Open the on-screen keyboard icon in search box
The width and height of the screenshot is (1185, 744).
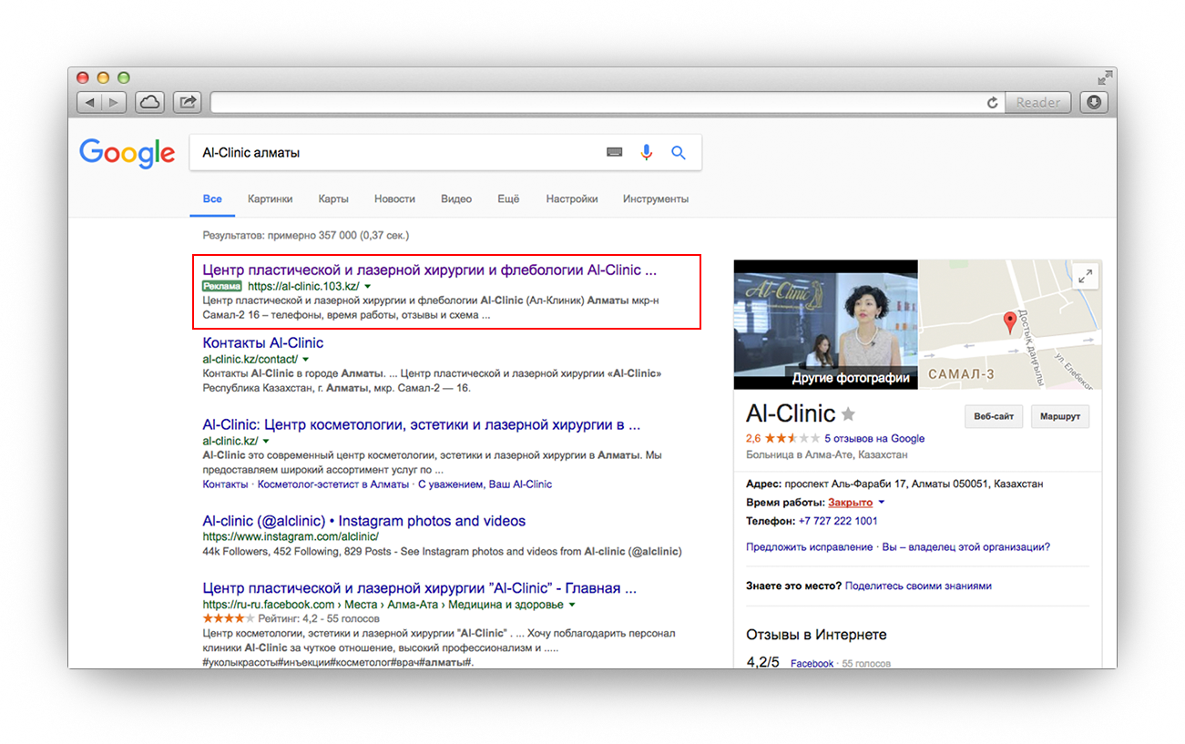615,153
